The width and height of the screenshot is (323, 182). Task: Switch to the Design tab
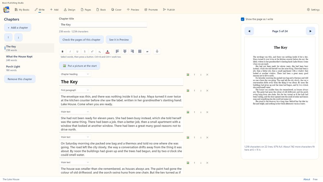(69, 10)
